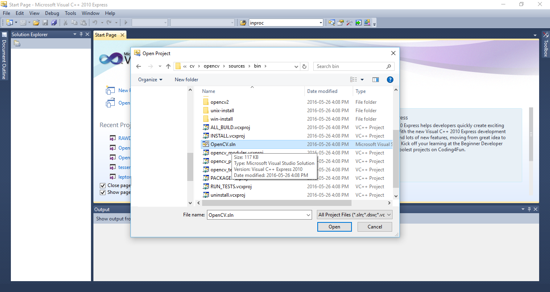Click the blue Help icon in the dialog
The height and width of the screenshot is (292, 550).
click(390, 80)
